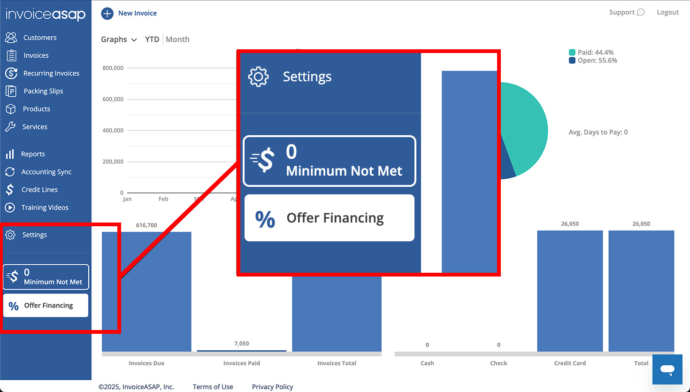Open Training Videos
Viewport: 690px width, 392px height.
[x=45, y=208]
